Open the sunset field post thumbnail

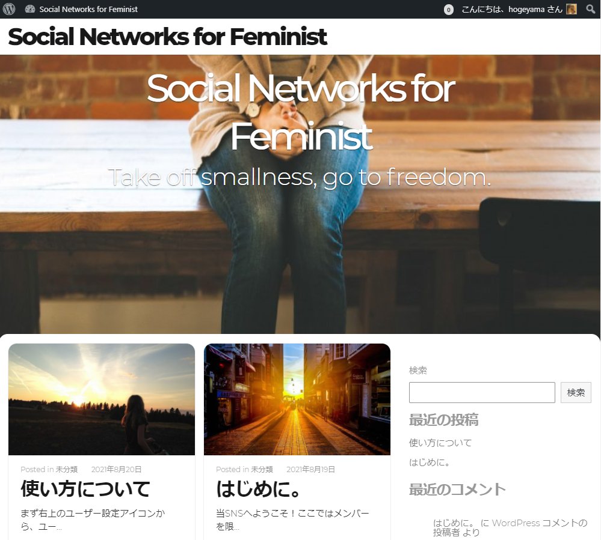click(102, 399)
